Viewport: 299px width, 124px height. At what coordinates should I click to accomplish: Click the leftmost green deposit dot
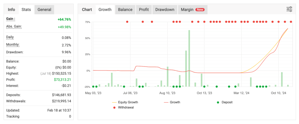point(93,87)
